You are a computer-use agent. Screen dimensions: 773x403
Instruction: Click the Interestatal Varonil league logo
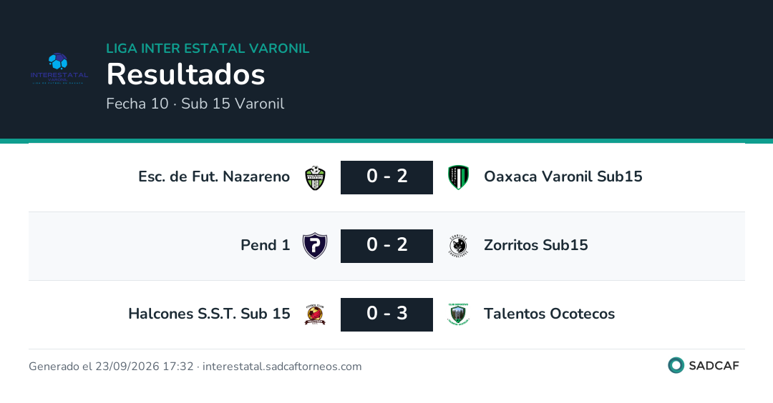tap(59, 69)
